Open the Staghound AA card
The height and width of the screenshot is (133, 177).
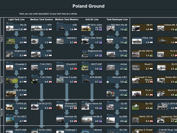pyautogui.click(x=92, y=53)
